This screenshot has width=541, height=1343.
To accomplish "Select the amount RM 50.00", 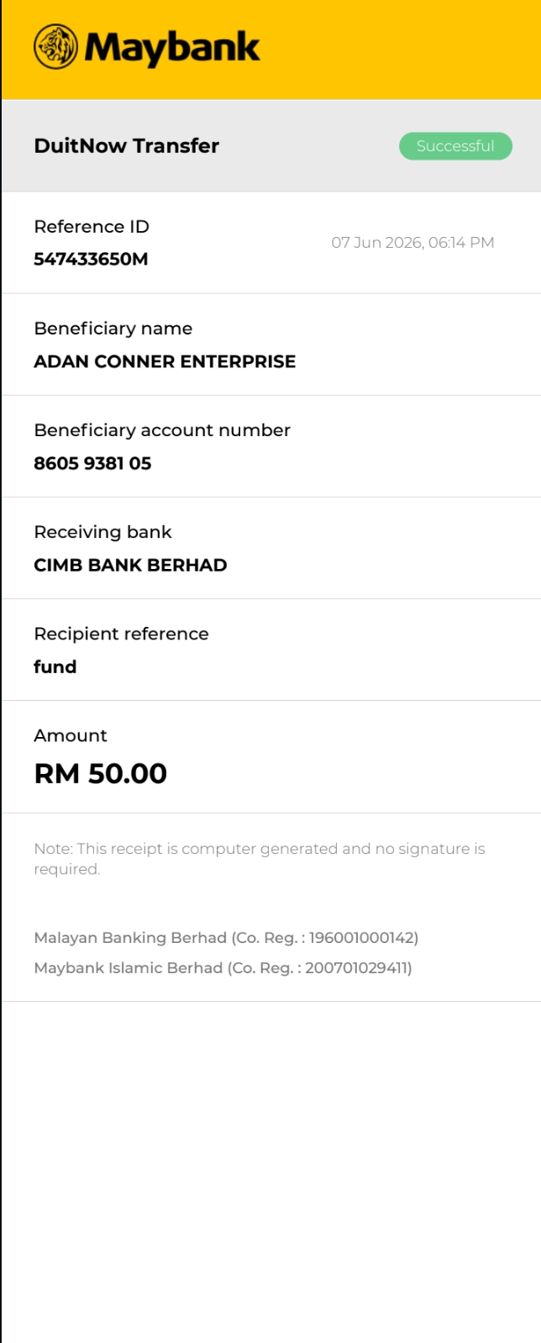I will [100, 773].
